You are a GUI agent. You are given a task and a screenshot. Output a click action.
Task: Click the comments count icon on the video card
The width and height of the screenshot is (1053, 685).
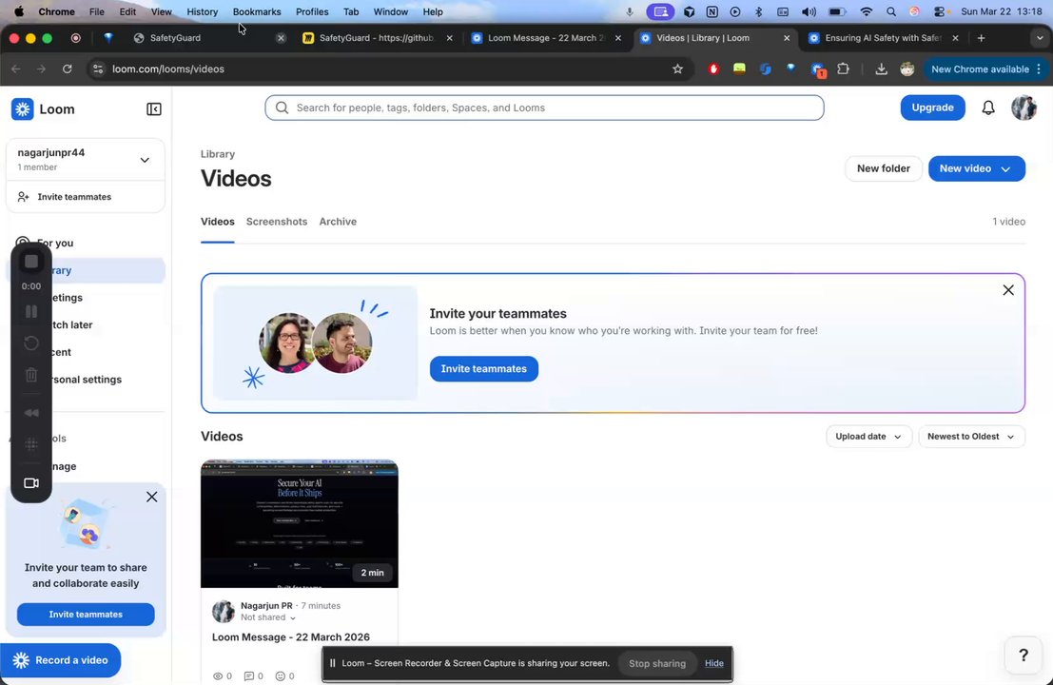click(249, 676)
